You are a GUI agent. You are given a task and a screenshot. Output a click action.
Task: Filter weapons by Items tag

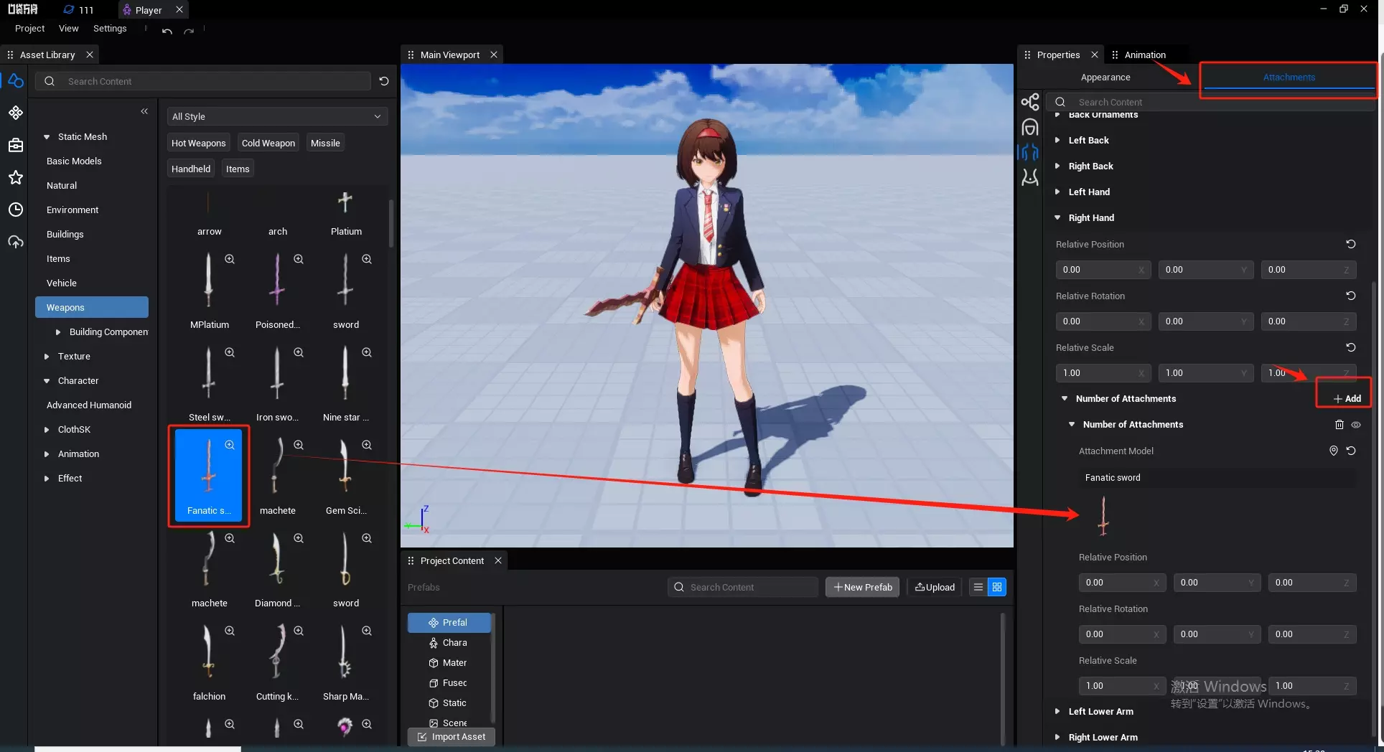tap(238, 169)
